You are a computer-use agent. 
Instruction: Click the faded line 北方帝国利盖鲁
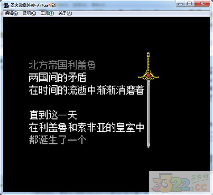63,65
